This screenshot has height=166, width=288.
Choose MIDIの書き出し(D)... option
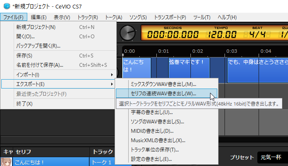(x=167, y=131)
